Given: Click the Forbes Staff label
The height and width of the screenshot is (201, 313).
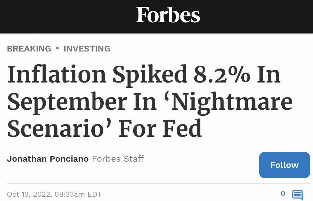Looking at the screenshot, I should (x=118, y=159).
